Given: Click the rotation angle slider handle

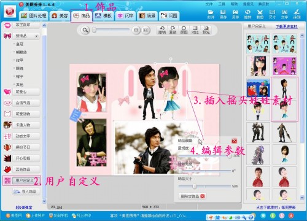Looking at the screenshot, I should [180, 171].
